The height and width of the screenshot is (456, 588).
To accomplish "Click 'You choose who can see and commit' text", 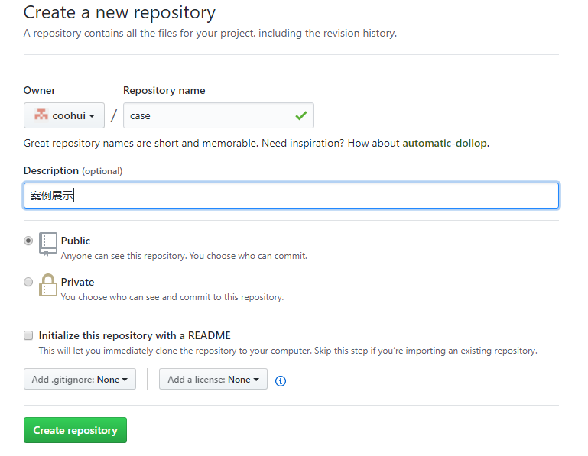I will (173, 297).
